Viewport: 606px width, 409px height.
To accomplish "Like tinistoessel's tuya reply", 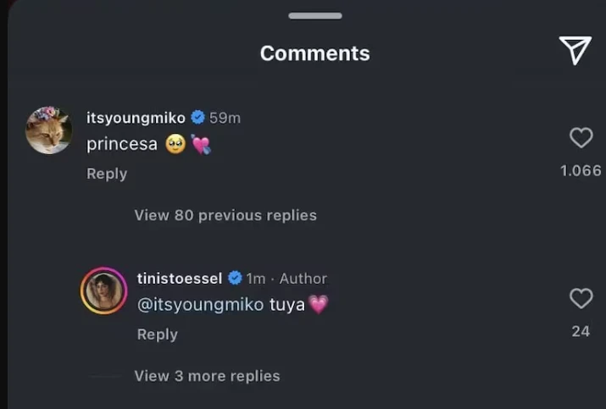I will pyautogui.click(x=581, y=298).
